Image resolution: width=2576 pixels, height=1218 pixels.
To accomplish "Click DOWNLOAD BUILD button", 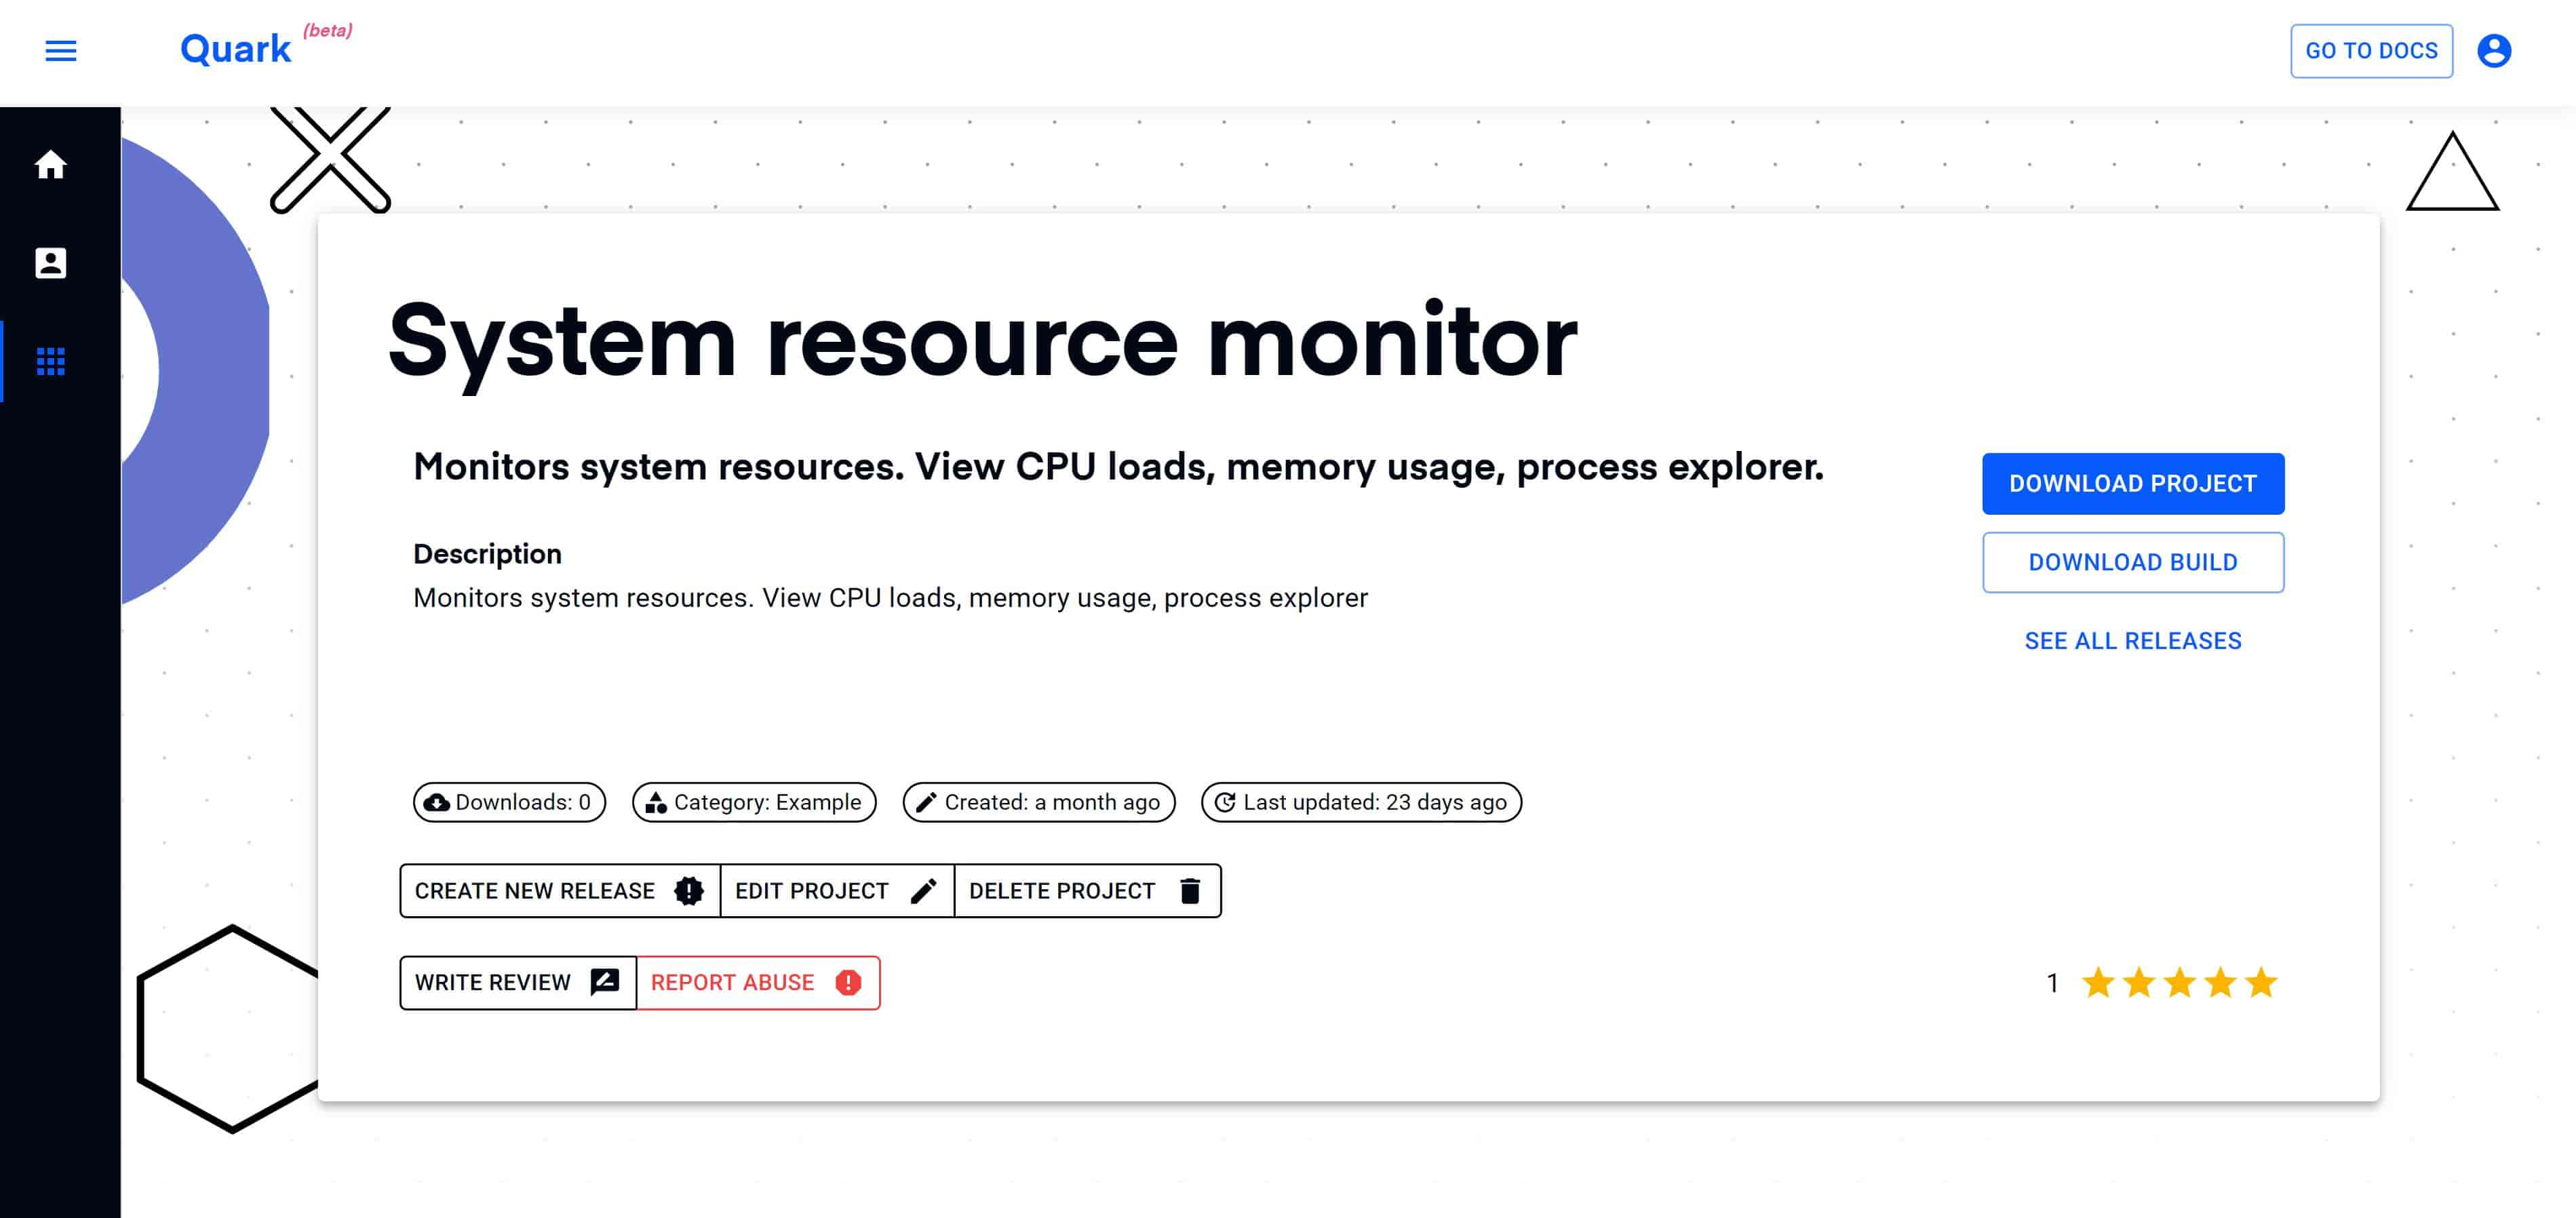I will tap(2132, 562).
